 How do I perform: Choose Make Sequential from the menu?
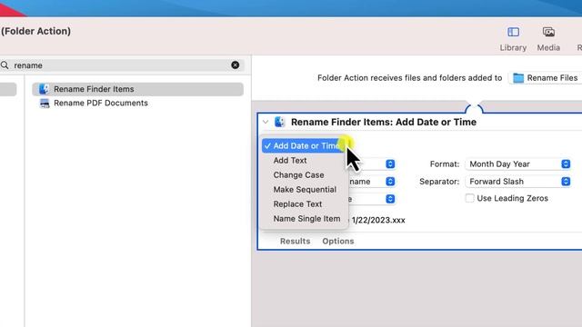coord(304,190)
